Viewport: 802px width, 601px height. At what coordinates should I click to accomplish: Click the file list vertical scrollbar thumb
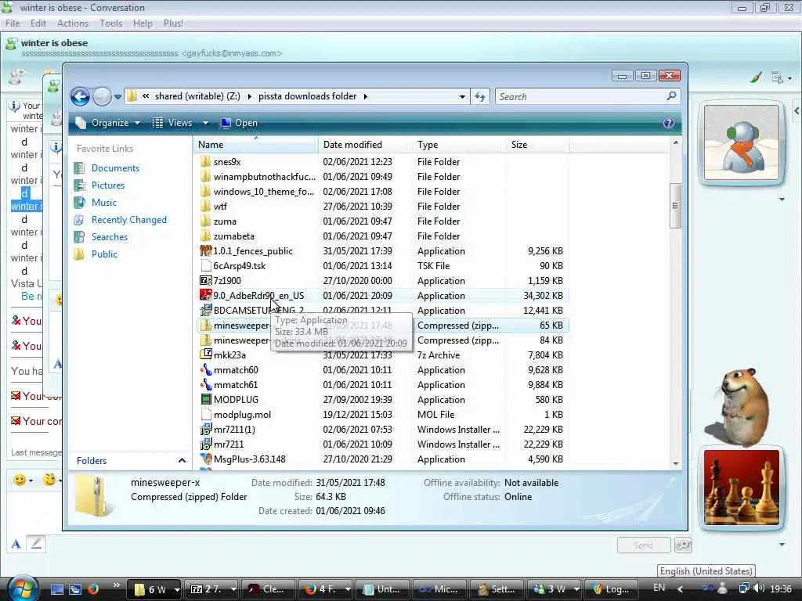click(675, 206)
